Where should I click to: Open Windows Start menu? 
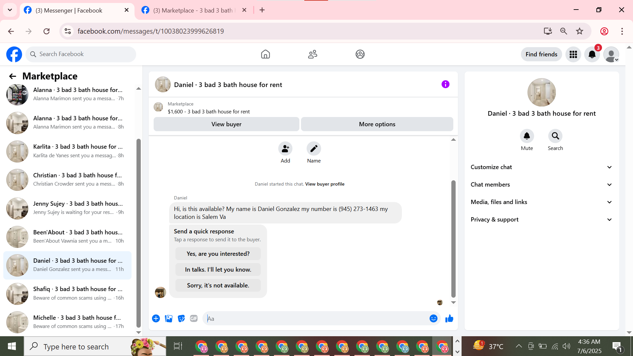pos(12,346)
